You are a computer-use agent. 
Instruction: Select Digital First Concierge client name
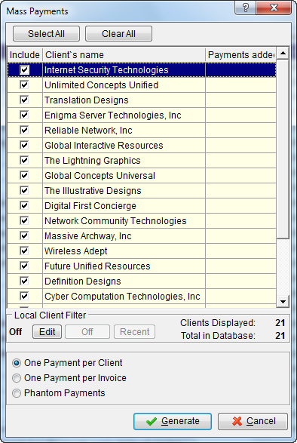90,206
